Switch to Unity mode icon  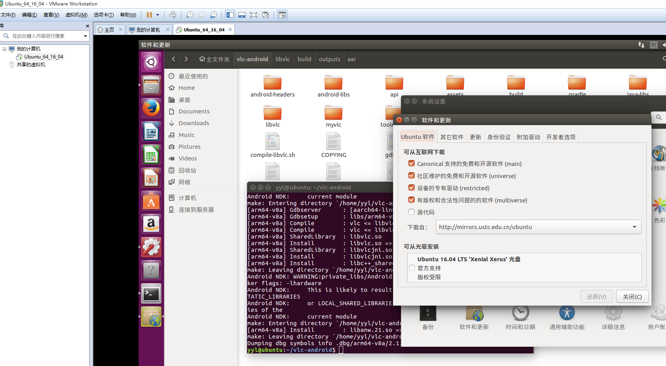265,15
